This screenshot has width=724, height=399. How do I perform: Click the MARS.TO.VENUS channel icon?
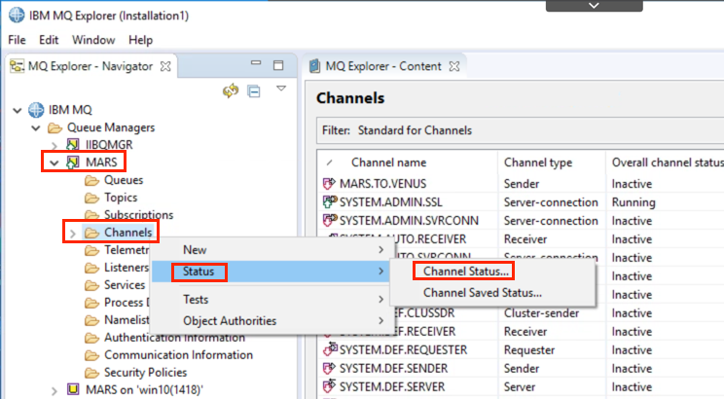pos(329,183)
